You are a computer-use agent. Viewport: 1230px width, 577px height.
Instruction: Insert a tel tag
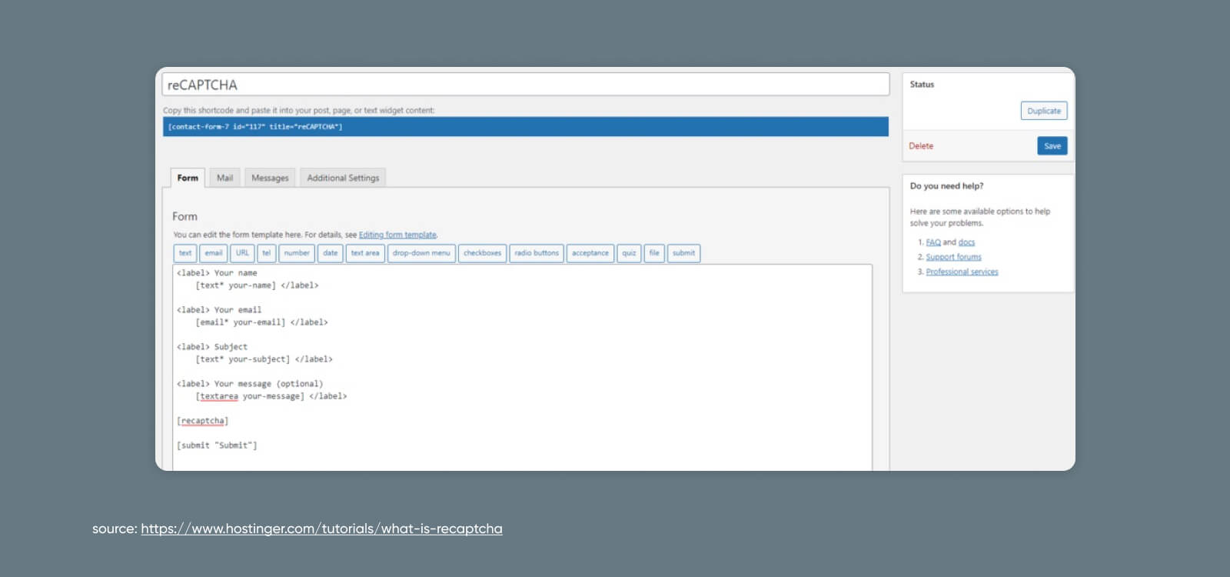[267, 253]
